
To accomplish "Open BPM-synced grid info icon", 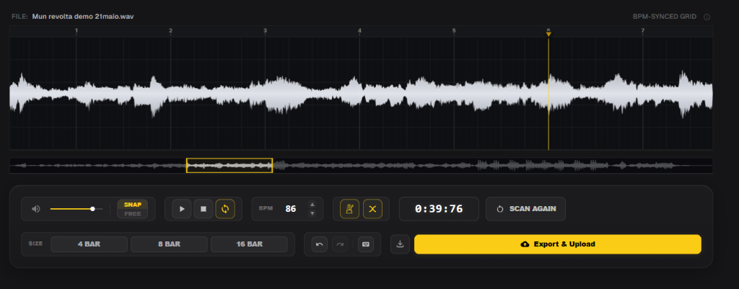I will [707, 17].
